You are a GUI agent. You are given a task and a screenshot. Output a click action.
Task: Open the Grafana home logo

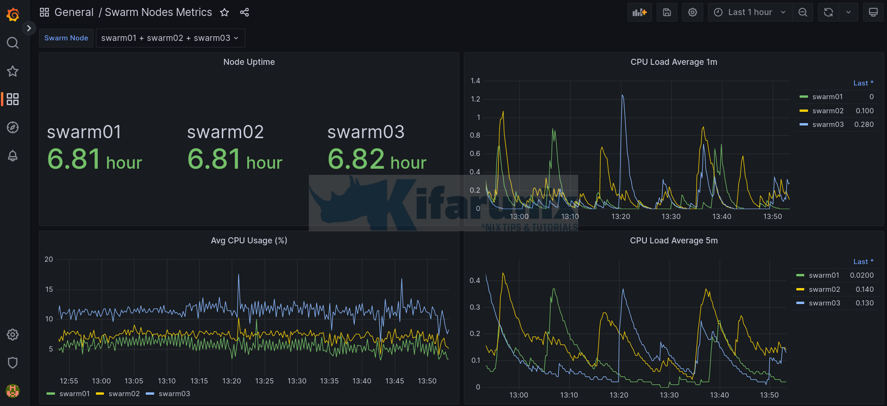point(13,15)
